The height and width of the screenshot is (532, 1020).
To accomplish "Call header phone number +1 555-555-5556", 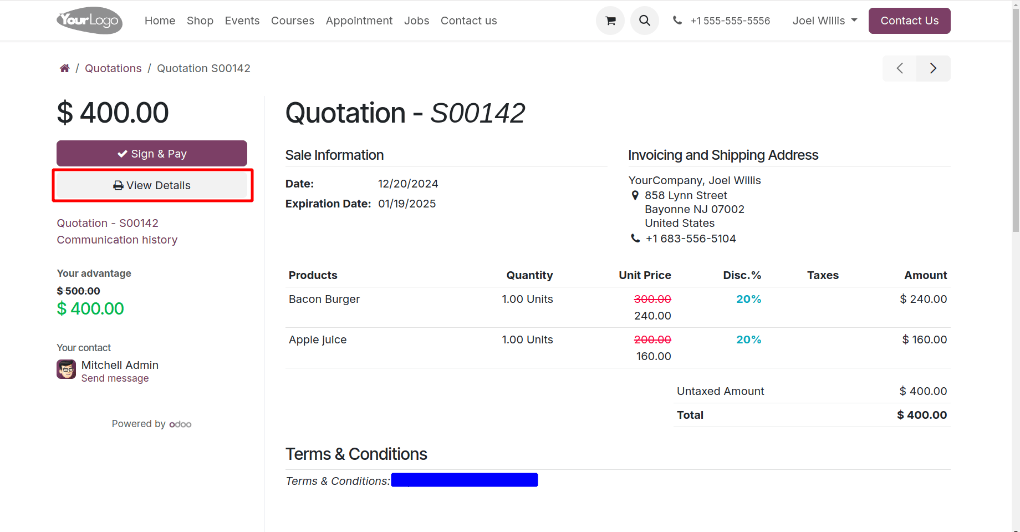I will click(730, 21).
